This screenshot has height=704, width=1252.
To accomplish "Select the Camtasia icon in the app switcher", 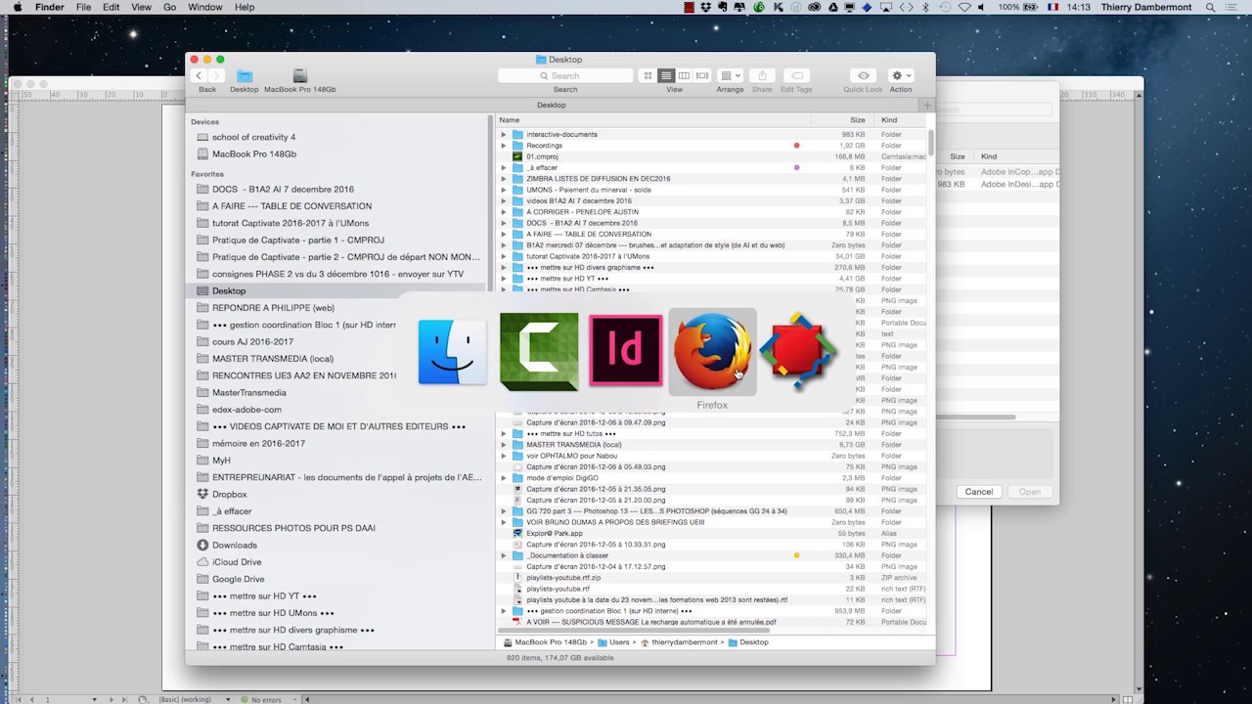I will [x=539, y=350].
